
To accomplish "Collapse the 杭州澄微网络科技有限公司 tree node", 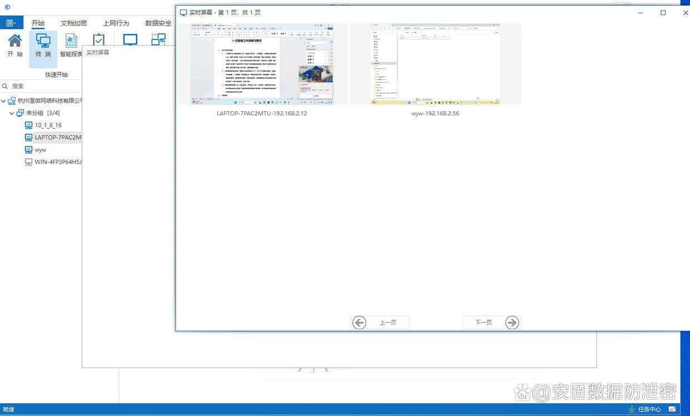I will (x=4, y=101).
